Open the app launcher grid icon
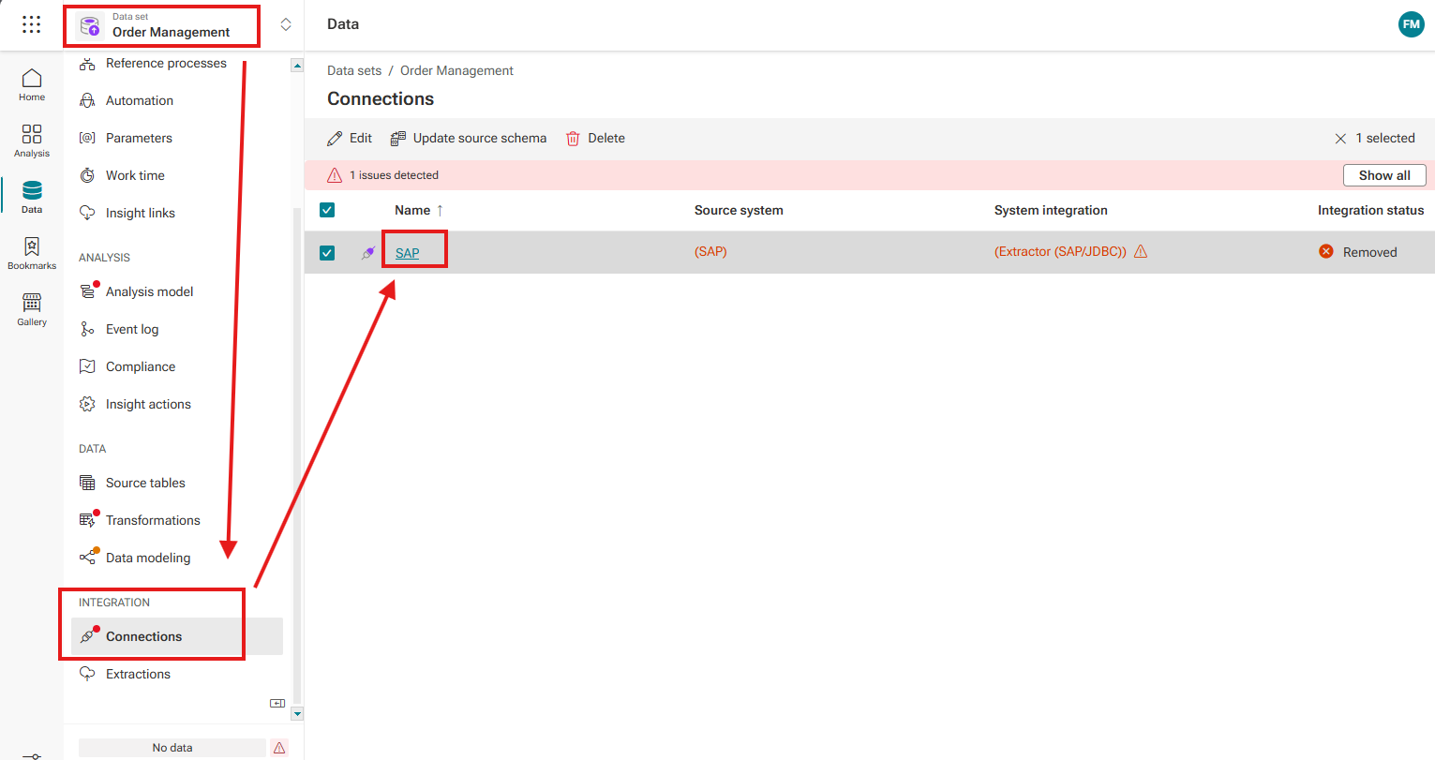The image size is (1435, 760). point(31,24)
